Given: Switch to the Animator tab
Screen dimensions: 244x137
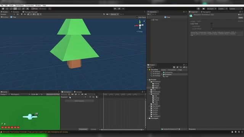Looking at the screenshot, I should point(15,12).
